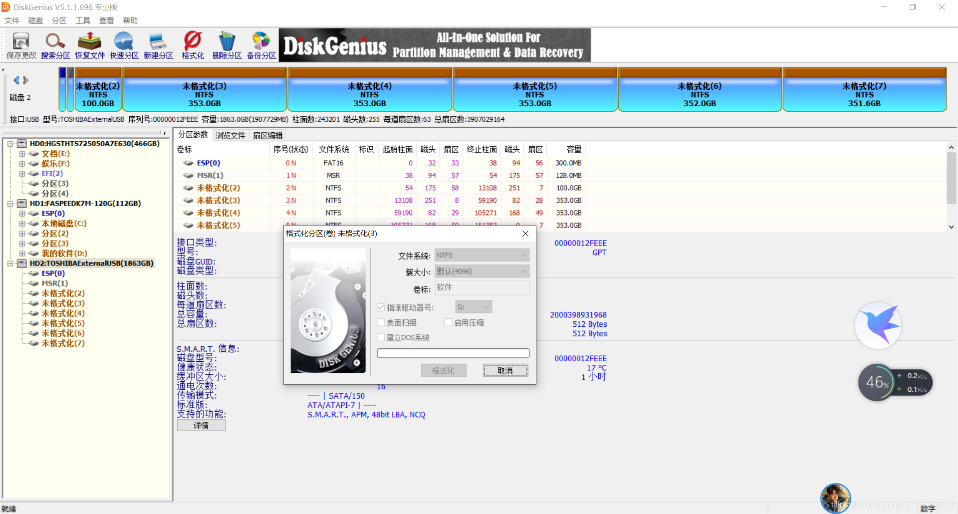Click 取消 to cancel formatting
Screen dimensions: 958x514
point(505,370)
